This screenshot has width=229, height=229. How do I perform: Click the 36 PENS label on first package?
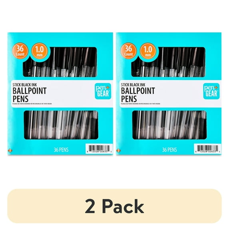click(x=61, y=150)
